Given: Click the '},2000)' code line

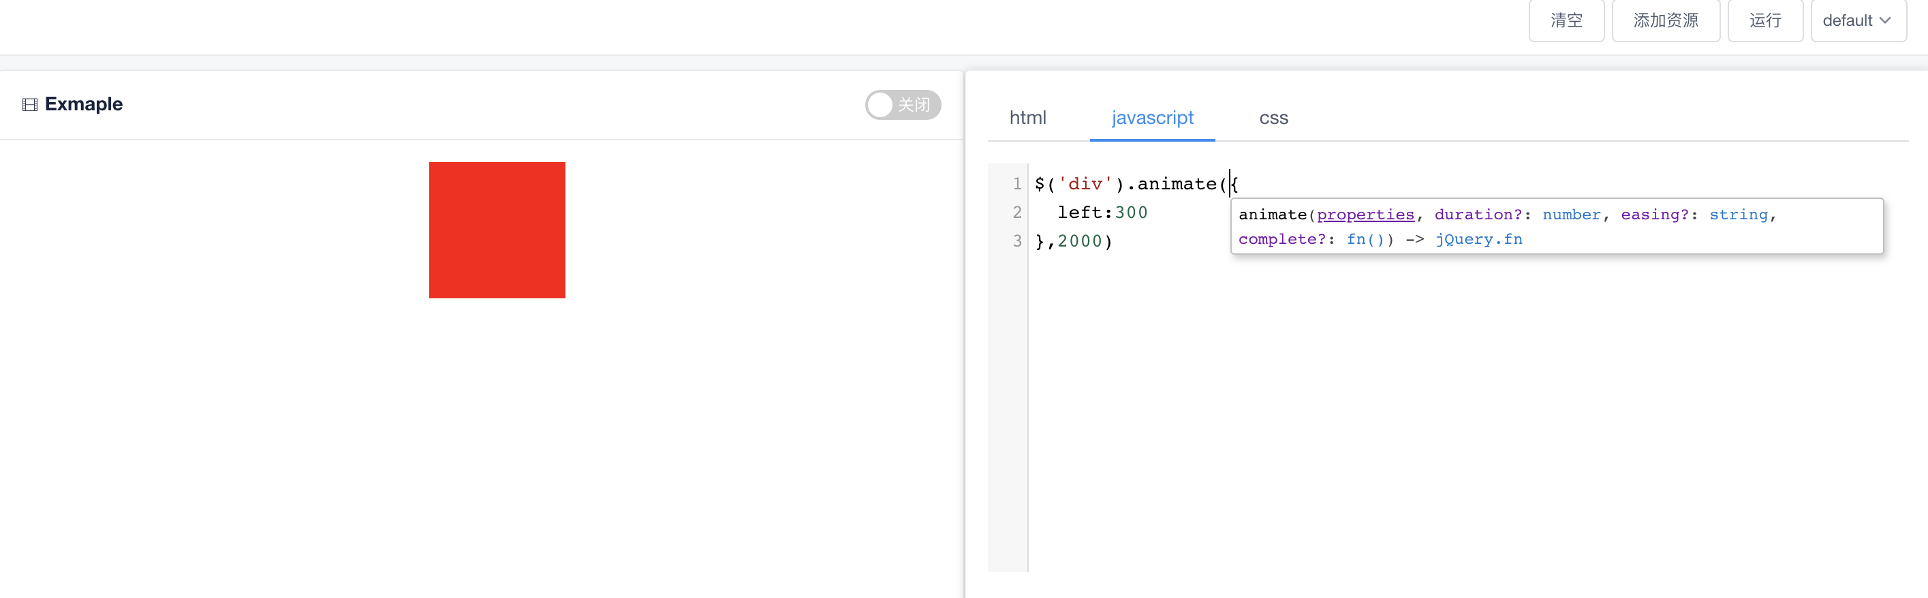Looking at the screenshot, I should pos(1073,241).
